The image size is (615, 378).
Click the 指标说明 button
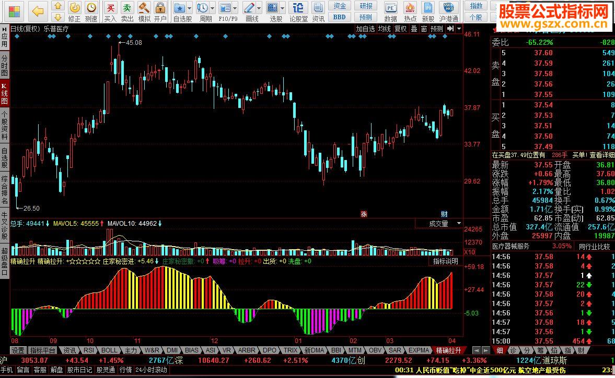coord(445,261)
